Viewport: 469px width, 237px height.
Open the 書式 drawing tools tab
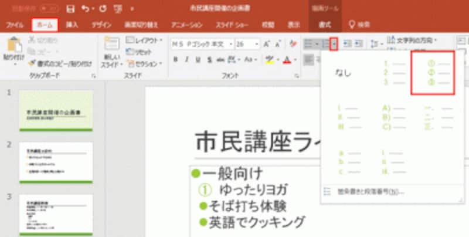pos(325,25)
